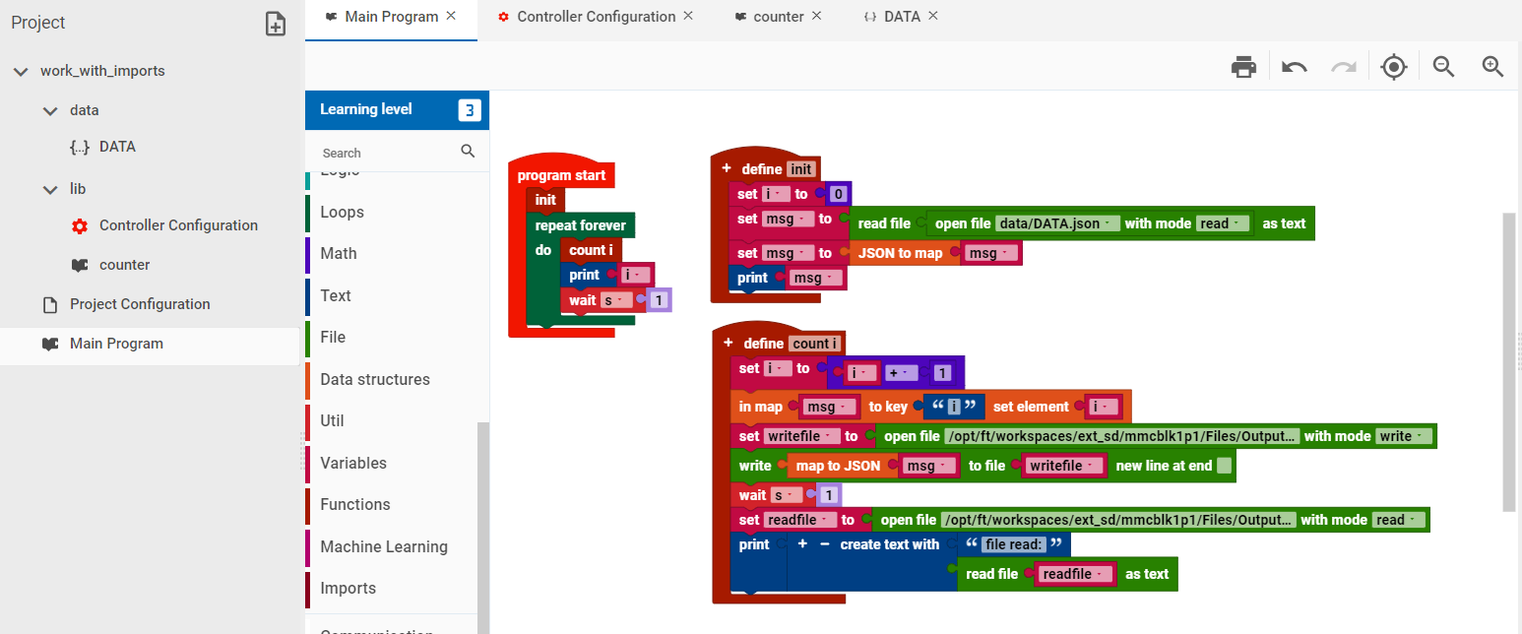Screen dimensions: 1522x634
Task: Click the minus icon in create text with block
Action: tap(824, 543)
